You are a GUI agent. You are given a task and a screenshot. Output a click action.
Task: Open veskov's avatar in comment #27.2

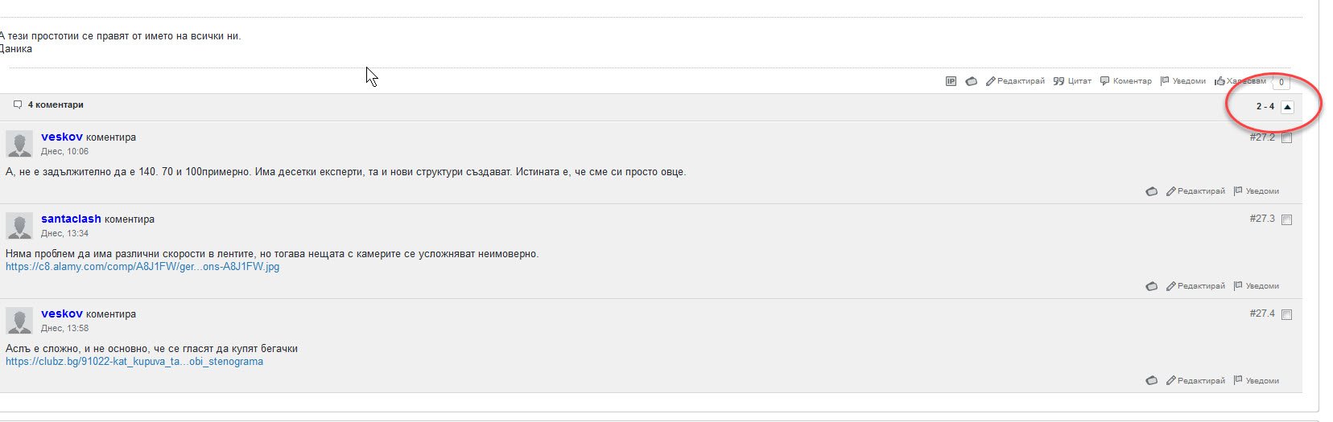pyautogui.click(x=19, y=144)
